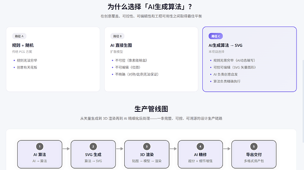Image resolution: width=304 pixels, height=170 pixels.
Task: Click the step 2 circle in SVG 生成
Action: click(x=93, y=147)
